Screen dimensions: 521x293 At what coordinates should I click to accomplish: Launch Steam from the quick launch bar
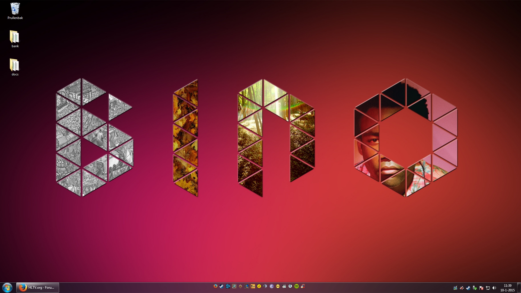(x=222, y=286)
